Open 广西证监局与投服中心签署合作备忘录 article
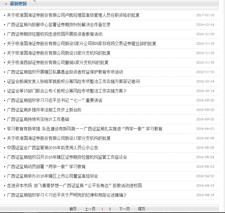Image resolution: width=225 pixels, height=213 pixels. click(59, 25)
